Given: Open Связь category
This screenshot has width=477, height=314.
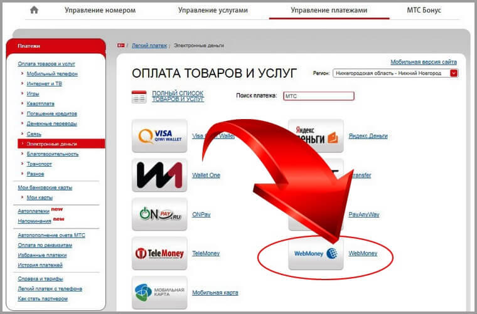Looking at the screenshot, I should (34, 134).
